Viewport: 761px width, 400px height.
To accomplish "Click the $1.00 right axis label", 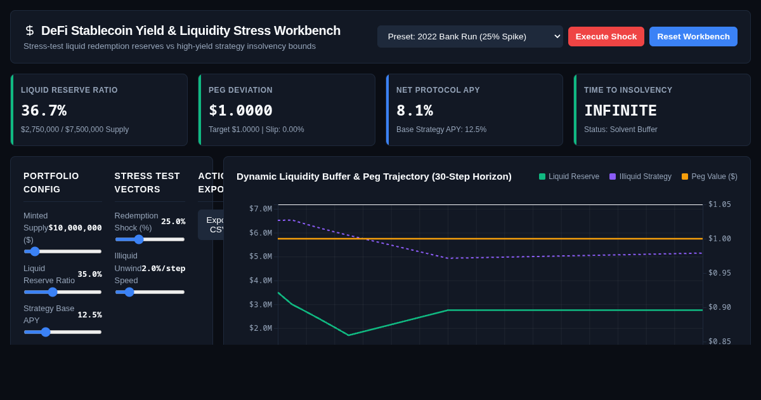I will coord(720,239).
